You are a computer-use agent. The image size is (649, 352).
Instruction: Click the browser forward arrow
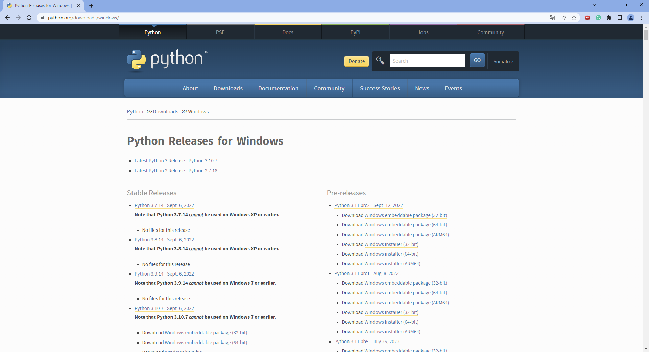pyautogui.click(x=18, y=18)
